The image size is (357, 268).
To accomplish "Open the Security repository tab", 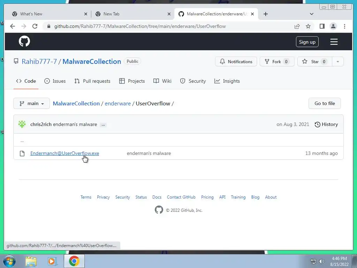I will (193, 81).
